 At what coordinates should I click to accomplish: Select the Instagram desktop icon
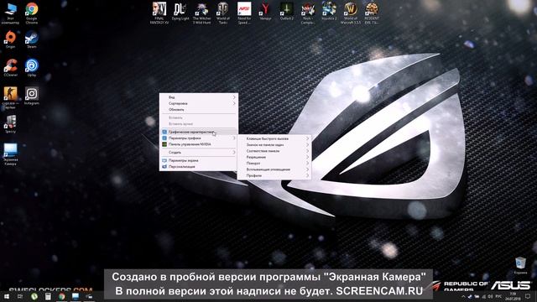(x=32, y=96)
